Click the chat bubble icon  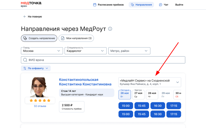[x=160, y=5]
